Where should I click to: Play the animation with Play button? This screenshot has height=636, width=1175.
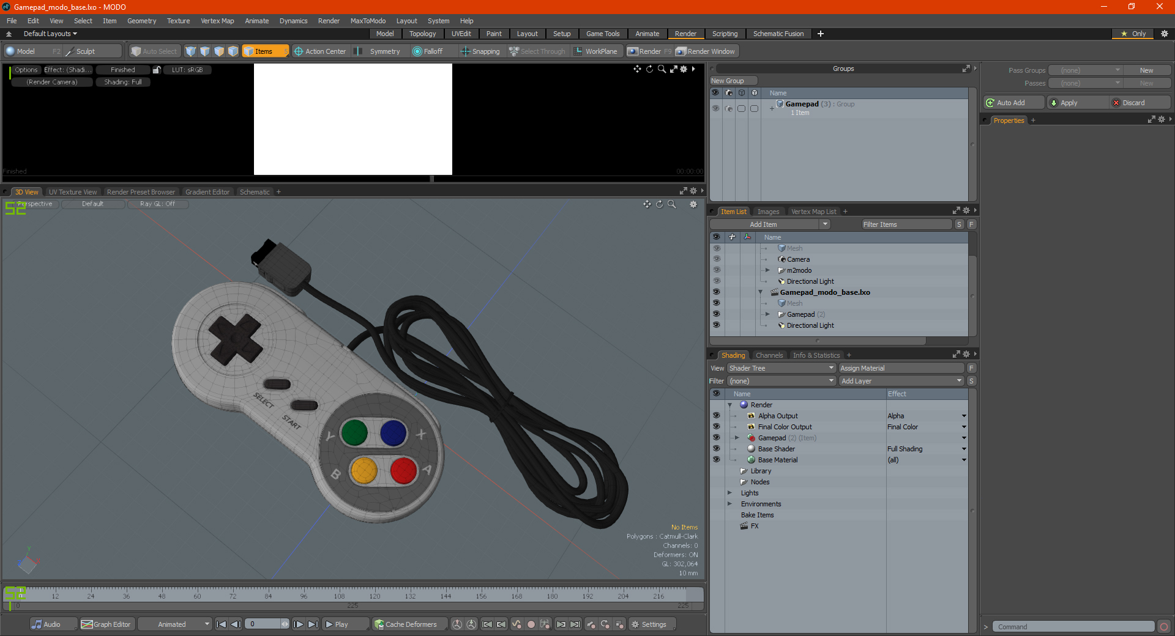345,624
